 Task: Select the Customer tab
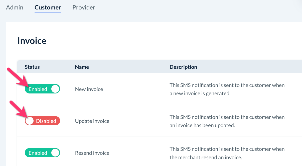click(48, 7)
